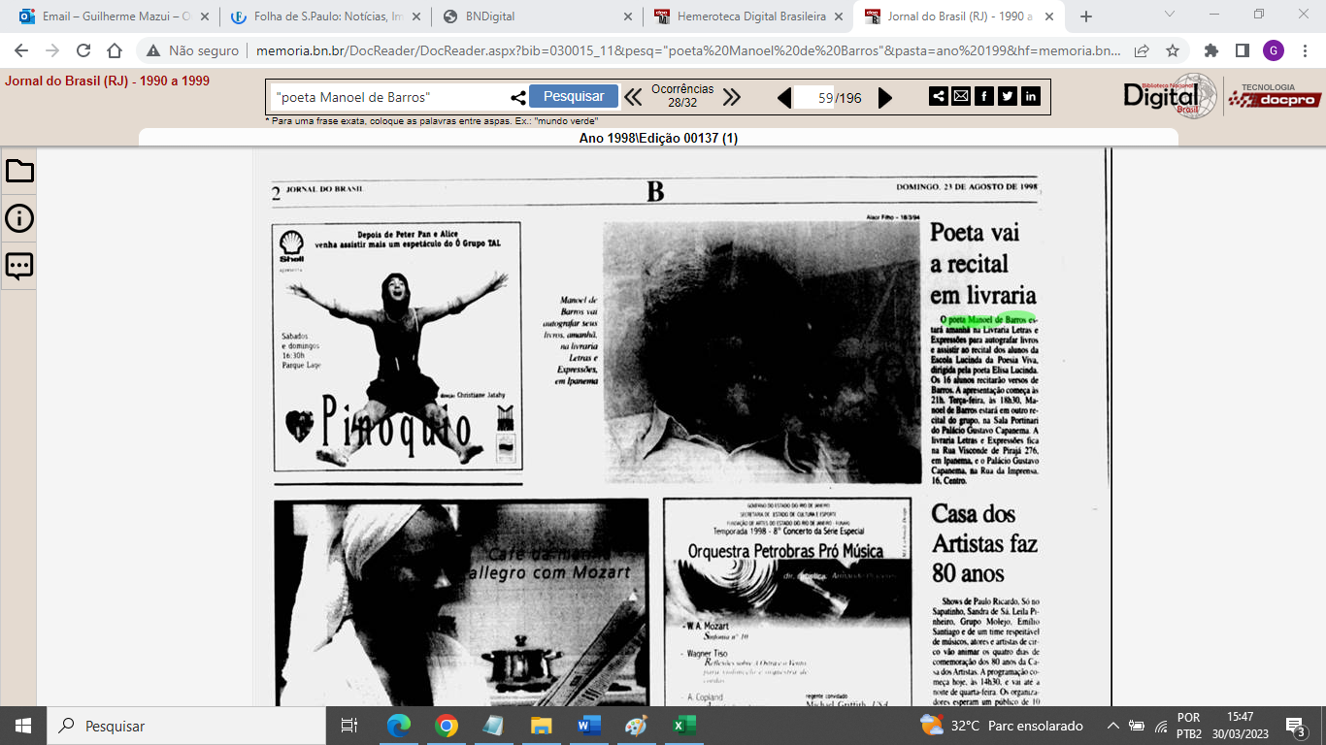Image resolution: width=1326 pixels, height=745 pixels.
Task: Click the DocPro technology logo
Action: click(x=1275, y=95)
